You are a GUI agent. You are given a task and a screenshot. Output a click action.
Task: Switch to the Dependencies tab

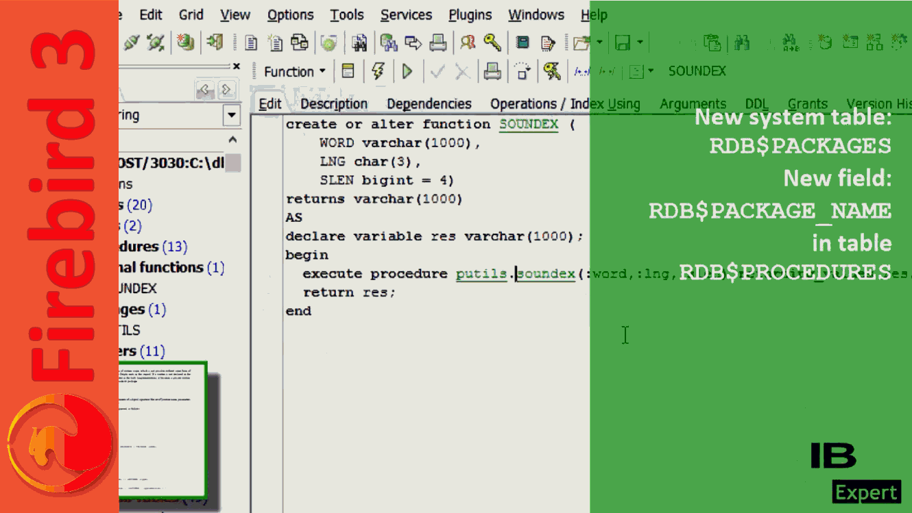(429, 104)
